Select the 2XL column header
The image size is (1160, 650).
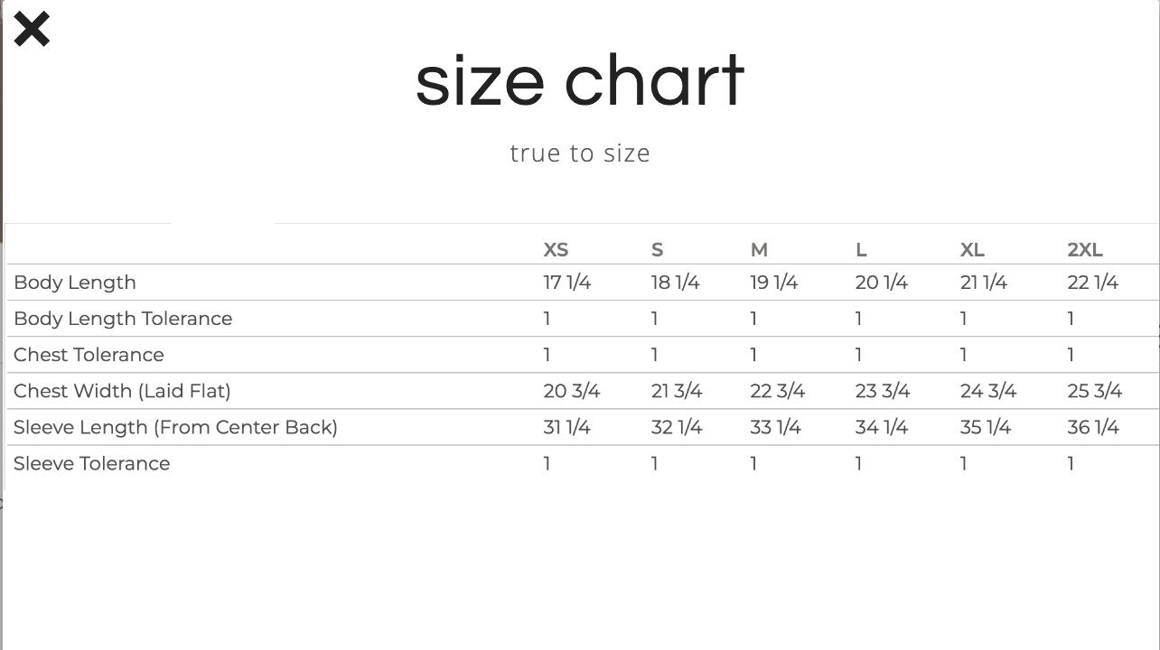(1085, 250)
